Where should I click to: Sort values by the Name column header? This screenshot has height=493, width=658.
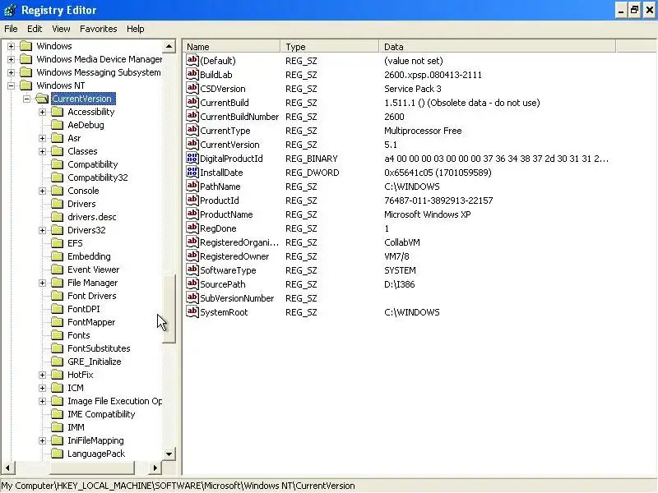(232, 47)
